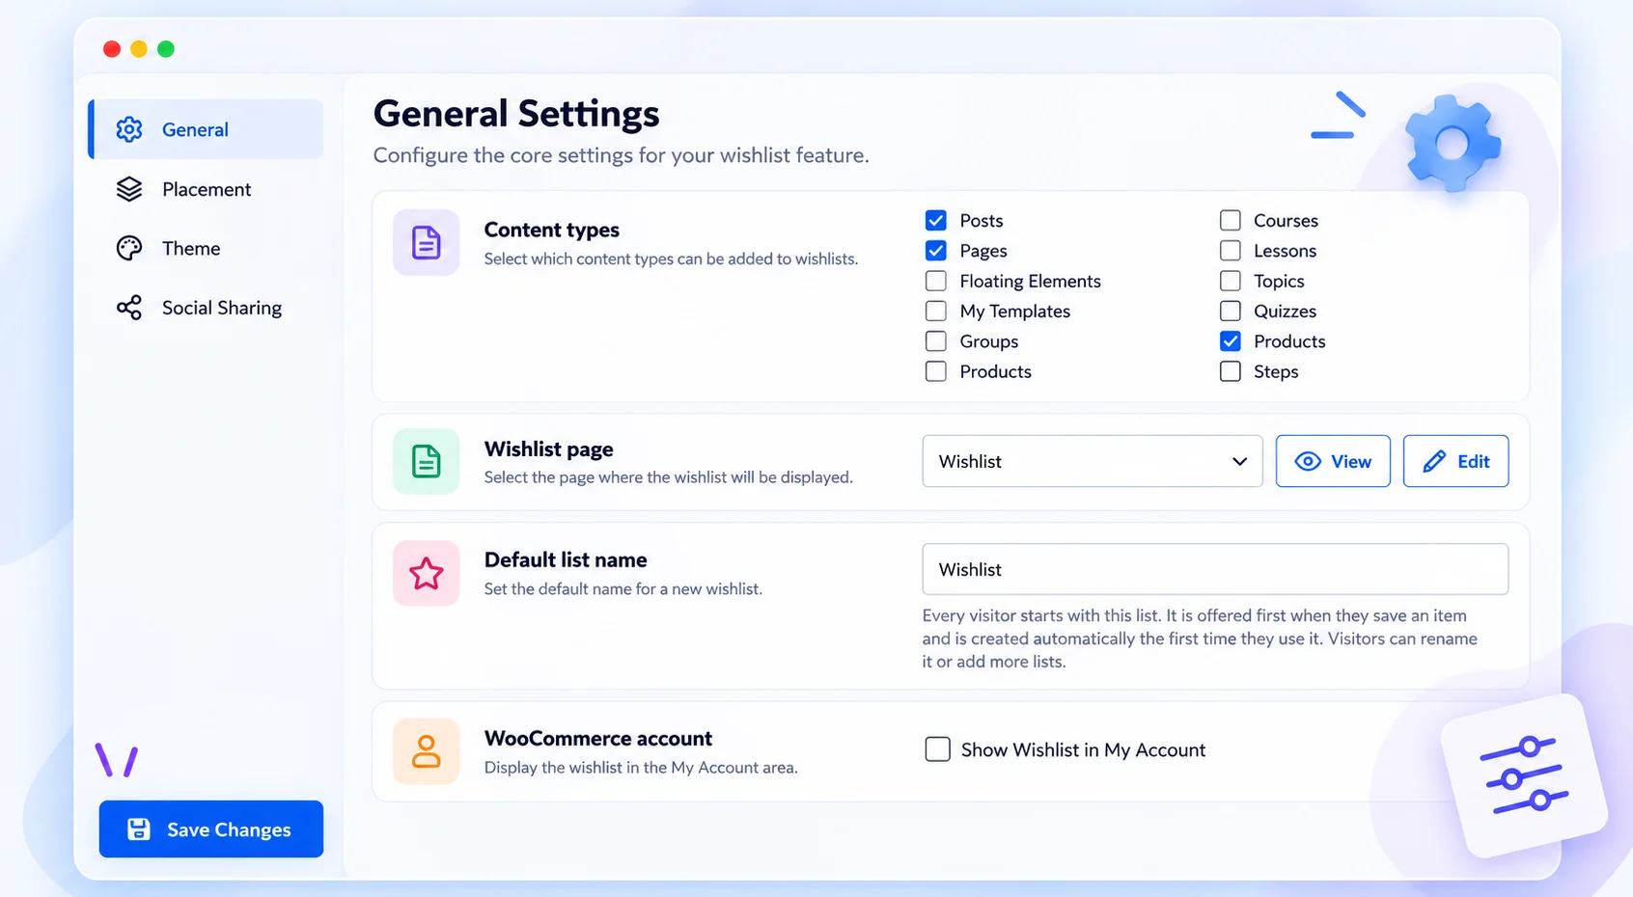Viewport: 1633px width, 897px height.
Task: Open the Wishlist page dropdown
Action: click(x=1093, y=461)
